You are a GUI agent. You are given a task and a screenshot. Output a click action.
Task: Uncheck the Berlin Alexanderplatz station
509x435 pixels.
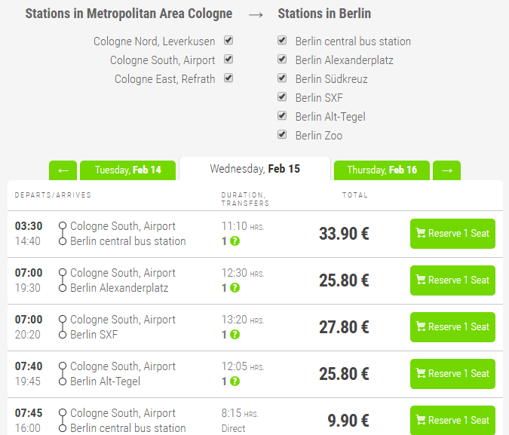tap(282, 60)
